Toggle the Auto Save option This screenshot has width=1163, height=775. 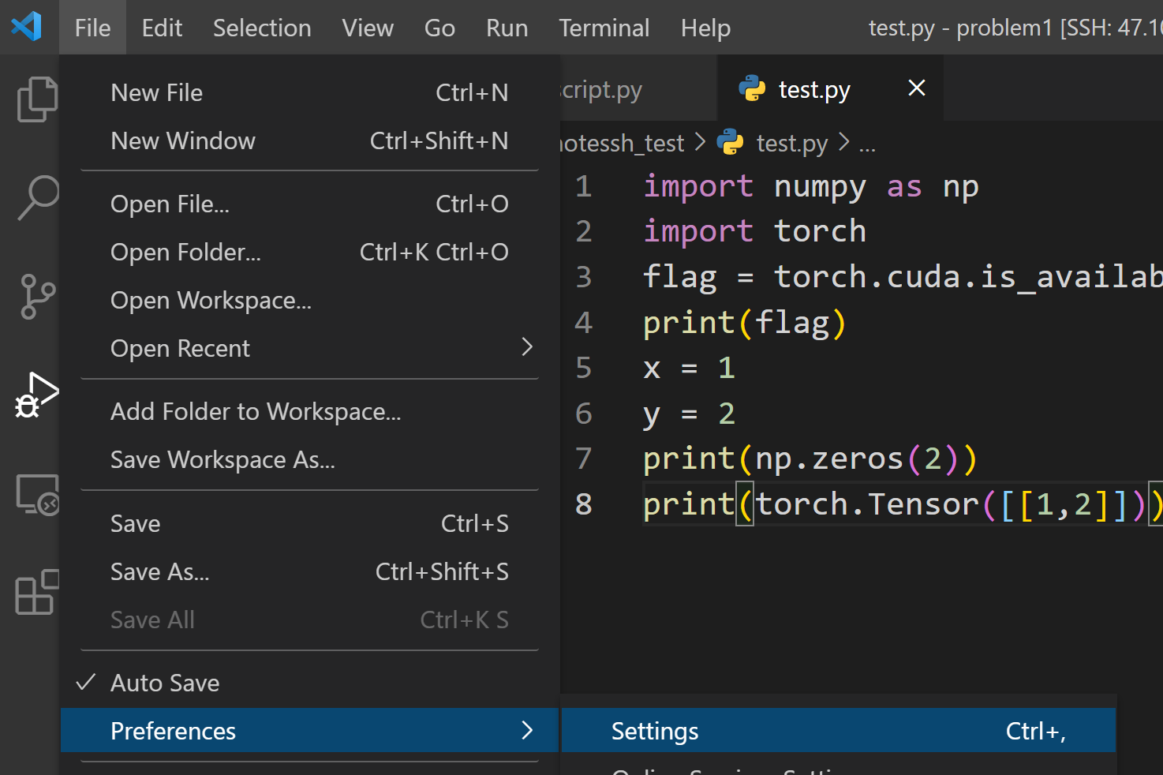[165, 683]
